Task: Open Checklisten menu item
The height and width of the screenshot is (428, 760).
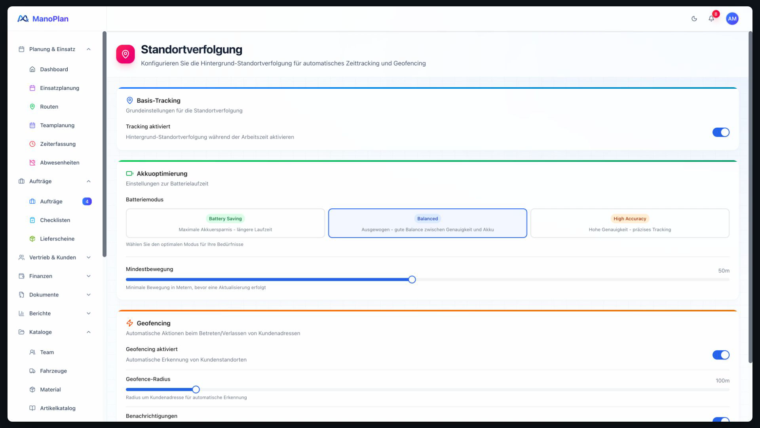Action: (x=59, y=220)
